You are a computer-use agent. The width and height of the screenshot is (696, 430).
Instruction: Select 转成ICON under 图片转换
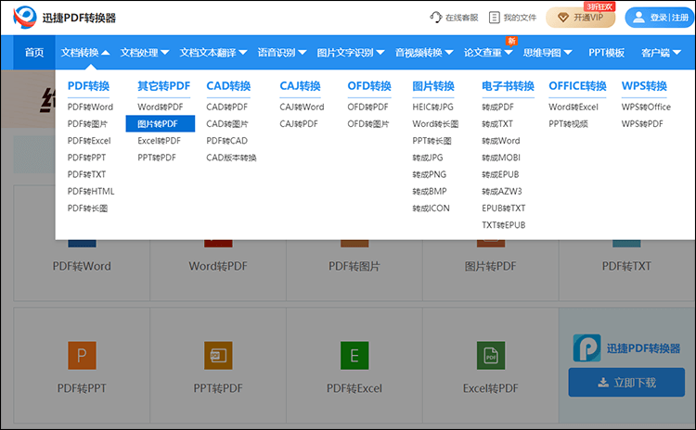point(431,208)
